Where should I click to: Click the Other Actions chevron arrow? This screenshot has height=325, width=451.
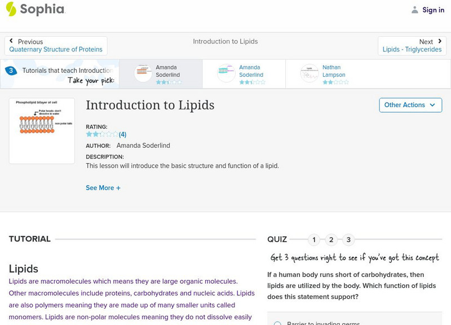pos(432,105)
